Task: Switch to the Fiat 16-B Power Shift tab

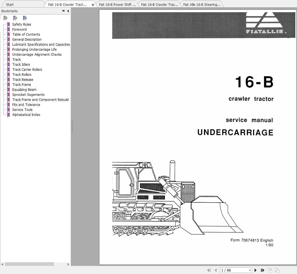Action: [x=117, y=4]
